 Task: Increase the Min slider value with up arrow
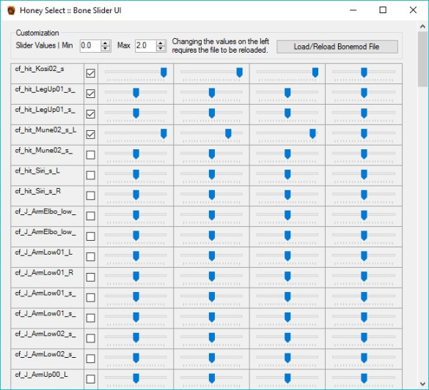point(106,43)
